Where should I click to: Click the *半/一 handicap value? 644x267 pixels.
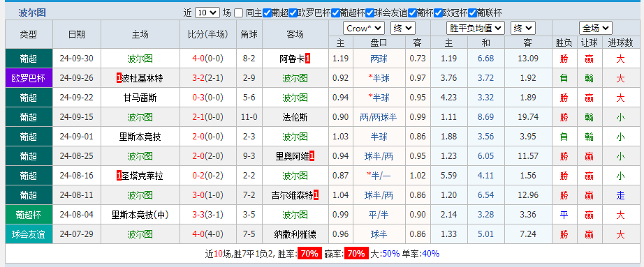[379, 176]
